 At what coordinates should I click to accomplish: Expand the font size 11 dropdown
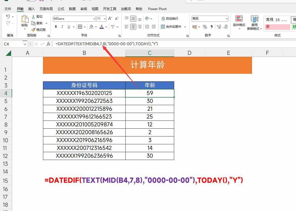point(104,18)
